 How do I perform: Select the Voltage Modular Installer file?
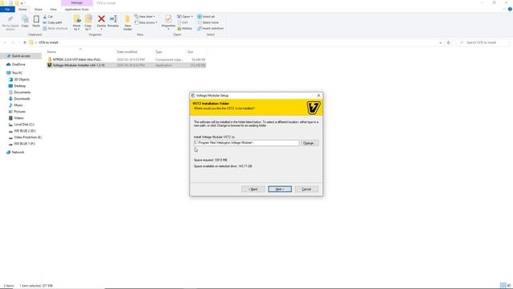pos(126,65)
